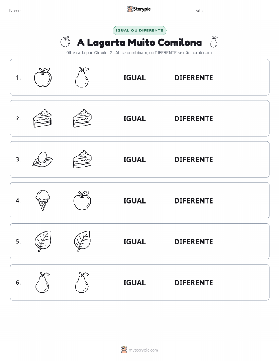The width and height of the screenshot is (279, 361).
Task: Click the apple icon in row 4
Action: [x=82, y=200]
